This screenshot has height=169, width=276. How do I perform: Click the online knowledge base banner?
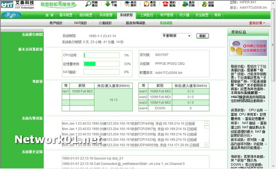(248, 48)
